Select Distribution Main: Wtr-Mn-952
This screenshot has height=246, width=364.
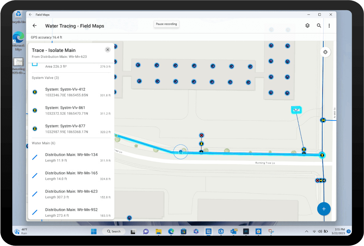pos(71,212)
